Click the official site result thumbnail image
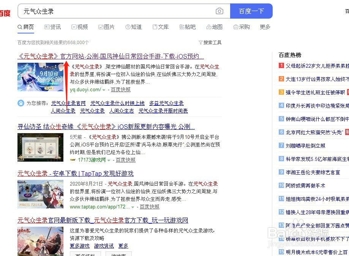 coord(40,77)
